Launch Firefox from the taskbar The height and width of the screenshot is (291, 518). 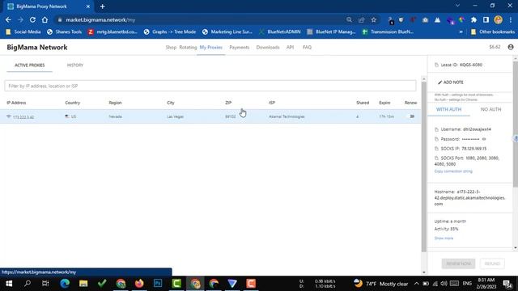(139, 284)
